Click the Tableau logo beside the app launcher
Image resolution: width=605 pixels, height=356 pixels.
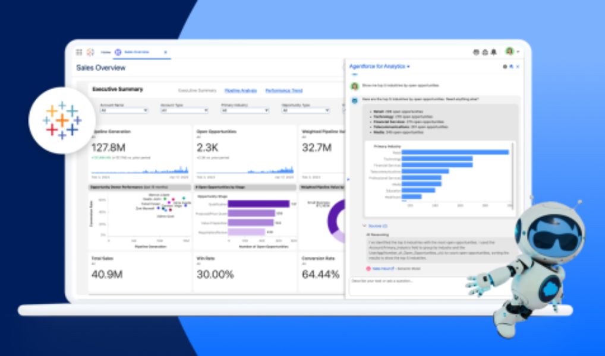[90, 52]
